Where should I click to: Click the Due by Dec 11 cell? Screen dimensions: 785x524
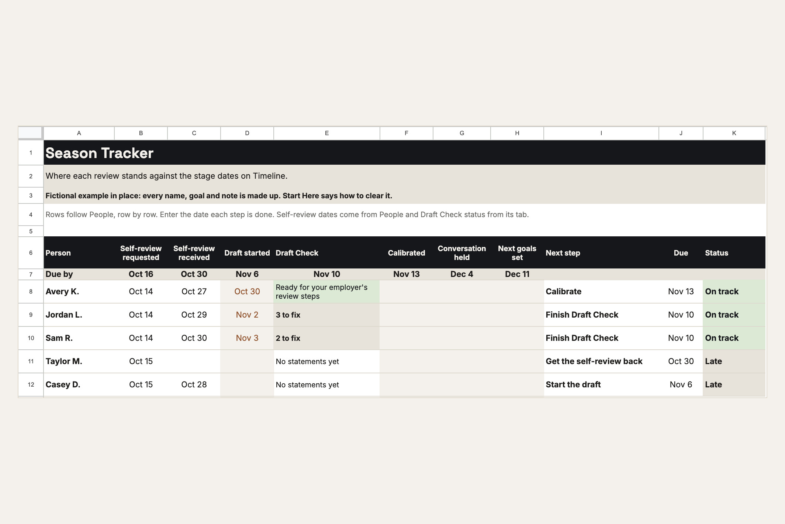517,274
